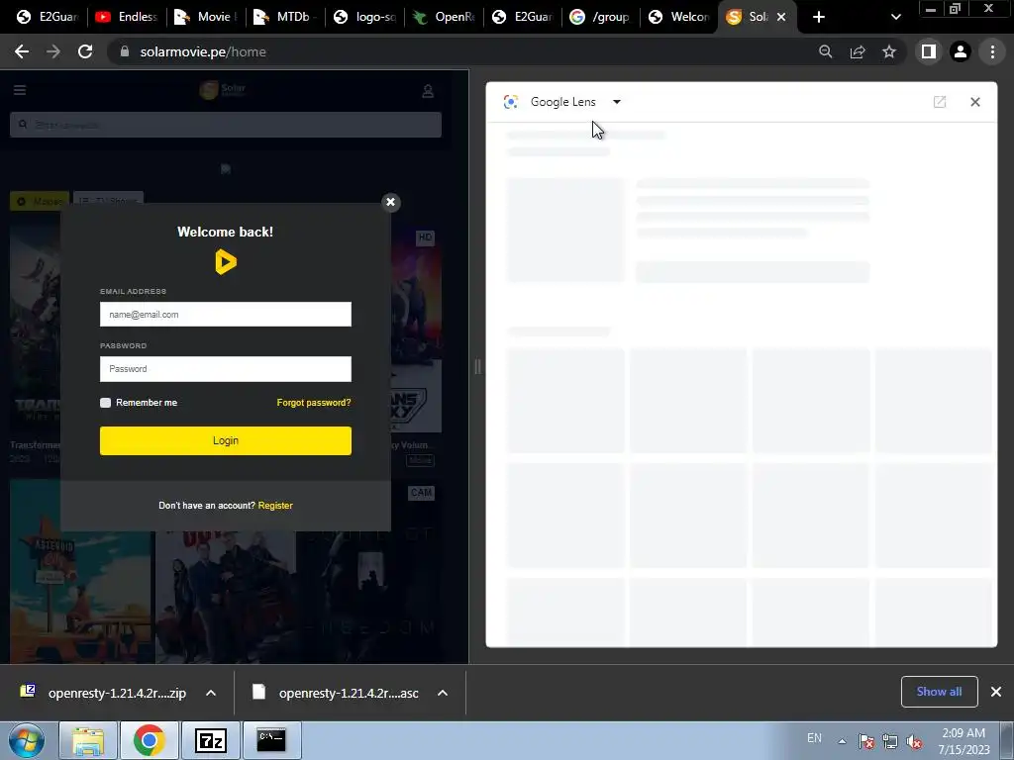Click the yellow play logo in login dialog
The height and width of the screenshot is (760, 1014).
[226, 261]
